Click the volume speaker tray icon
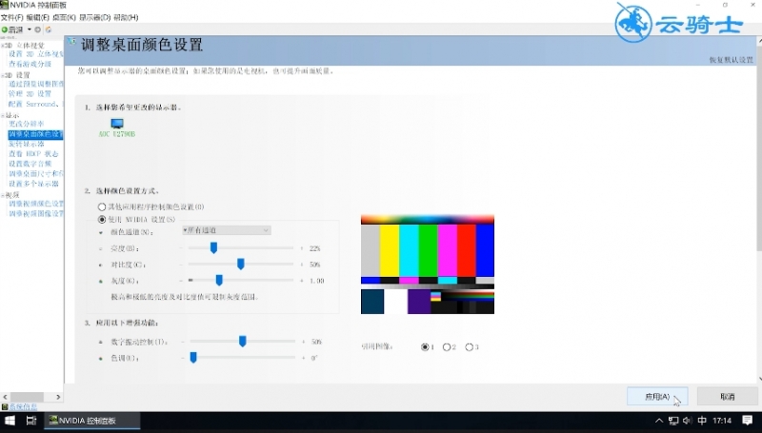 pyautogui.click(x=687, y=421)
